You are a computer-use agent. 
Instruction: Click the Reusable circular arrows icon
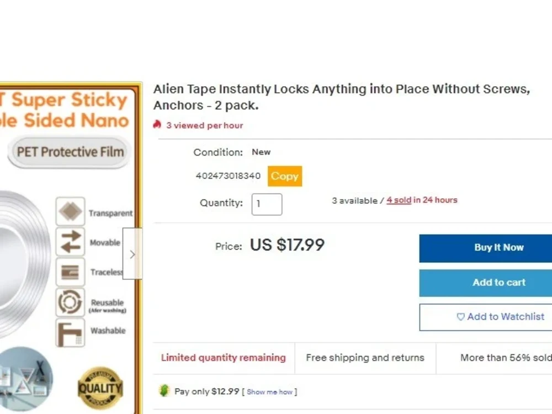pyautogui.click(x=71, y=302)
